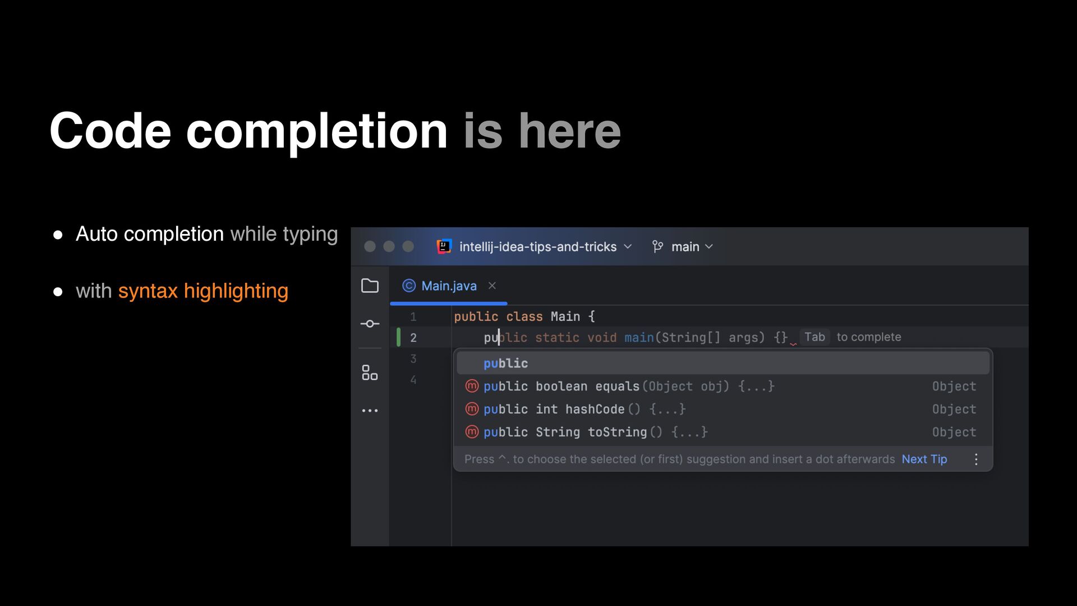Open the Commit tool window icon
Screen dimensions: 1077x606
[370, 324]
